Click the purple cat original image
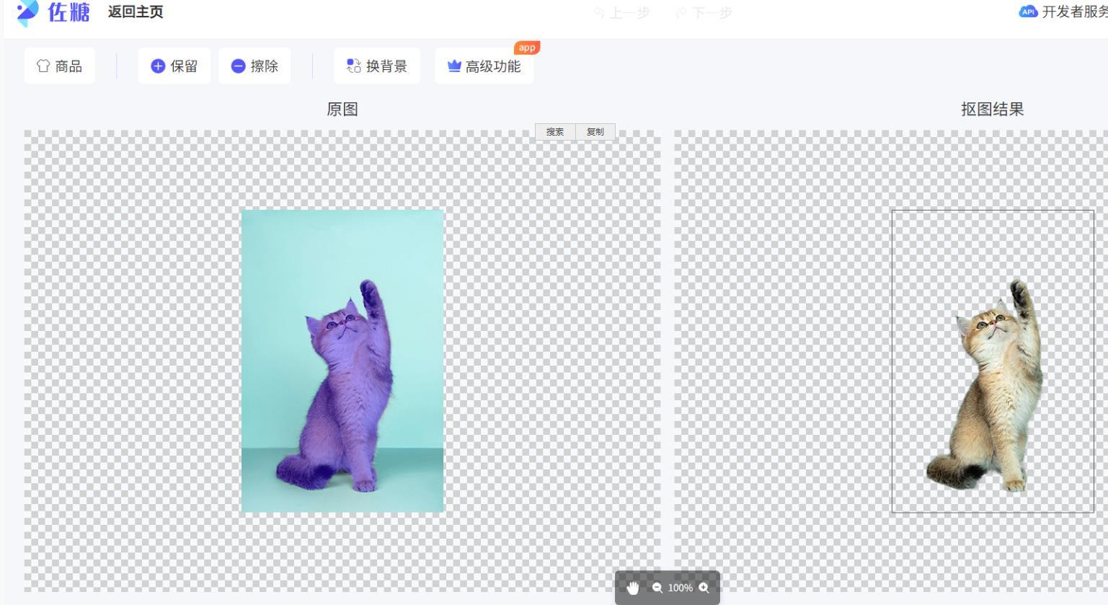The width and height of the screenshot is (1108, 605). point(342,361)
